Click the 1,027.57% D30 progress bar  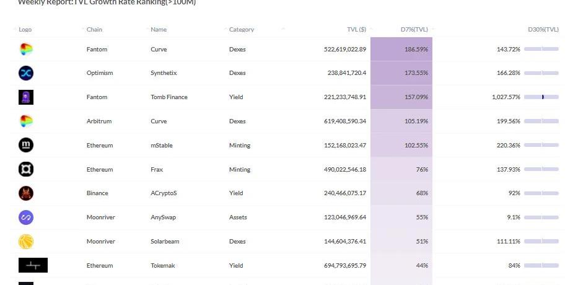point(541,97)
